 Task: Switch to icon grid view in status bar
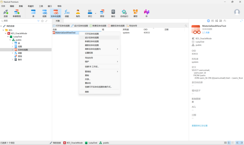225,143
